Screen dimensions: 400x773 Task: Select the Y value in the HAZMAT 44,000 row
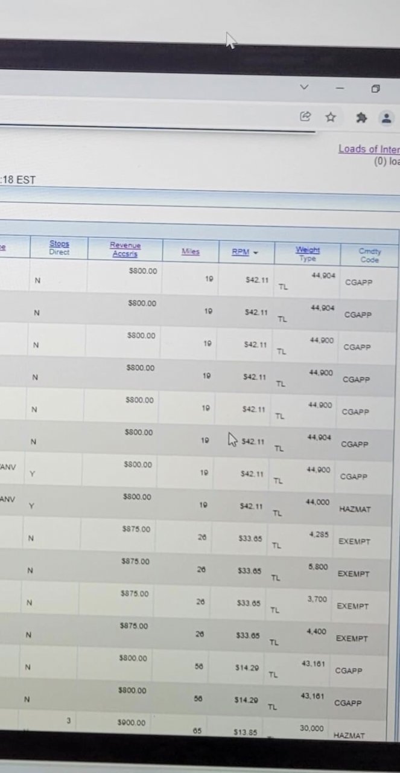click(31, 506)
